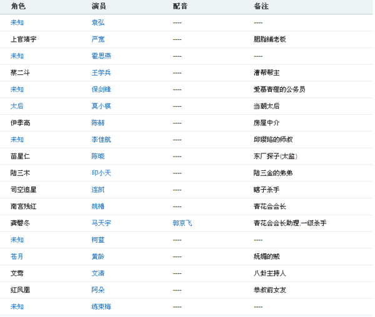
Task: Select actor link 陈晓
Action: (x=98, y=156)
